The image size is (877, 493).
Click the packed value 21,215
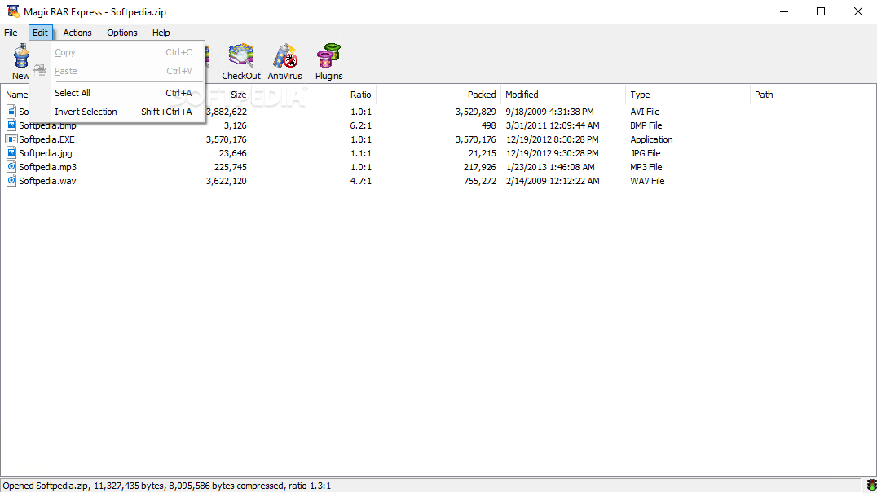(483, 153)
